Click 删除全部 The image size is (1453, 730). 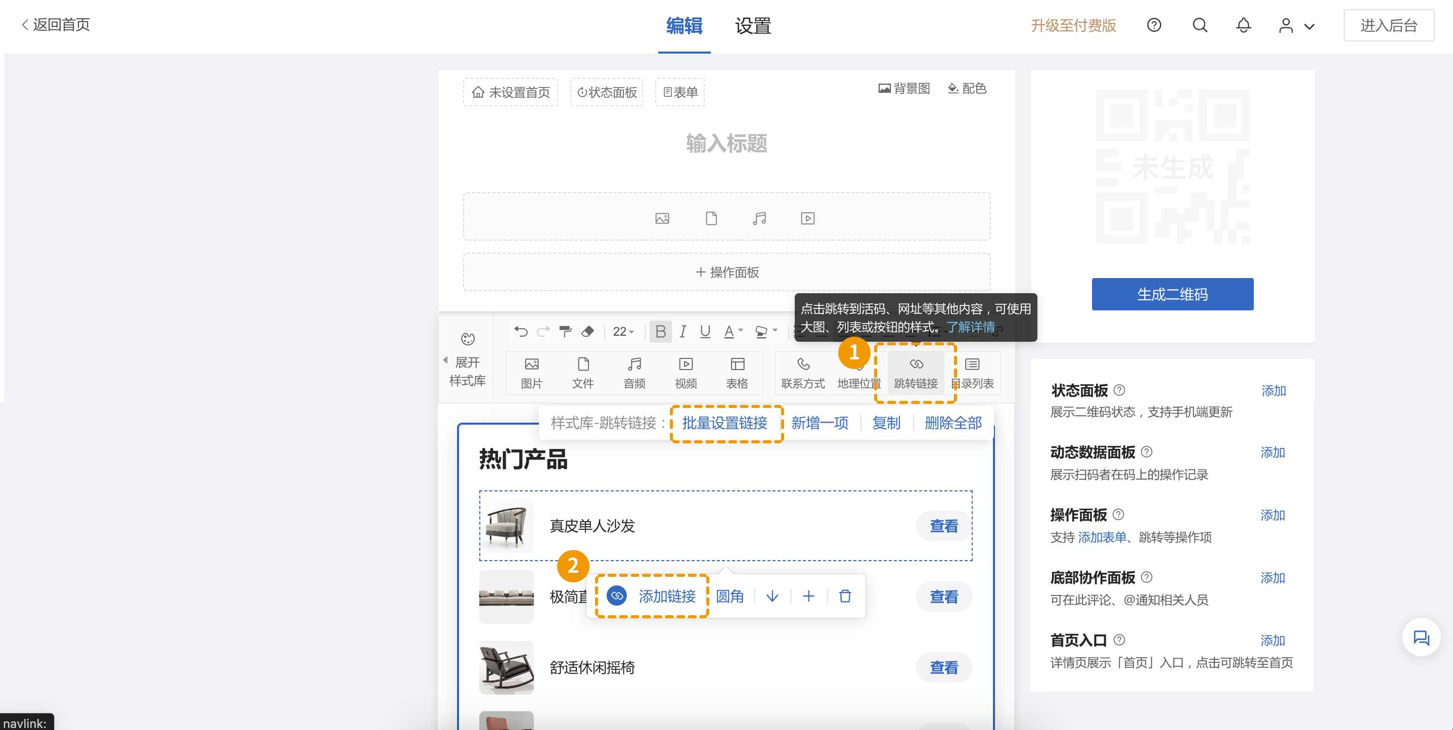pyautogui.click(x=952, y=423)
